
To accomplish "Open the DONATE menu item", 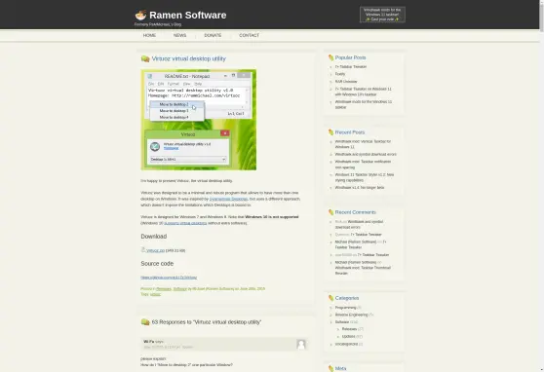I will click(213, 35).
